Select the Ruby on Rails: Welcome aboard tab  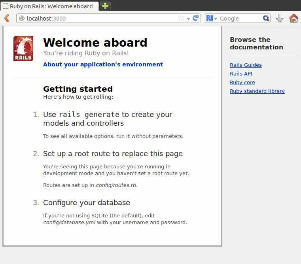pyautogui.click(x=49, y=6)
